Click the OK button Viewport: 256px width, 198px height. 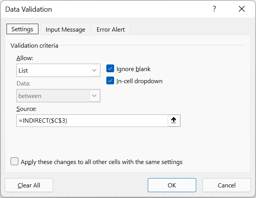[x=172, y=185]
